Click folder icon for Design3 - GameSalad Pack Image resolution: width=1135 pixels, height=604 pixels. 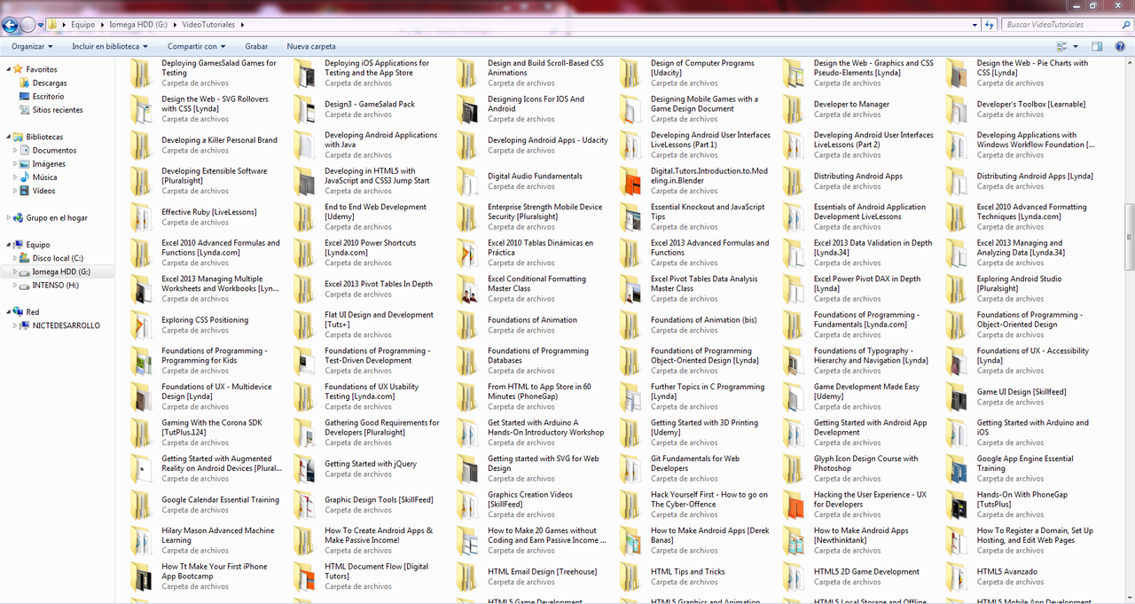pyautogui.click(x=305, y=109)
